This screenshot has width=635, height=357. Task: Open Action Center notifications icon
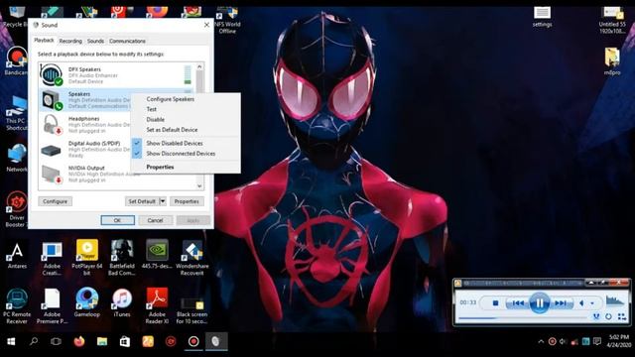597,341
